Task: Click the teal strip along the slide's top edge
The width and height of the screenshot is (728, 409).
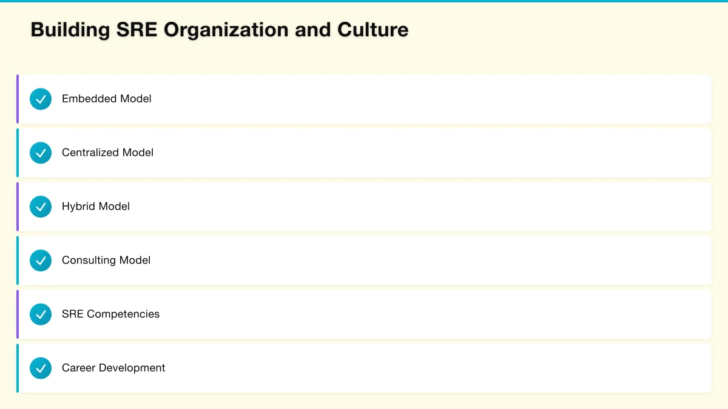Action: (x=364, y=1)
